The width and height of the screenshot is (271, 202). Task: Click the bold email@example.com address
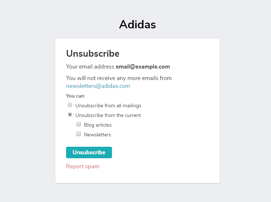point(142,67)
